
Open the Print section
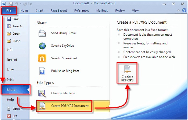tap(10, 80)
